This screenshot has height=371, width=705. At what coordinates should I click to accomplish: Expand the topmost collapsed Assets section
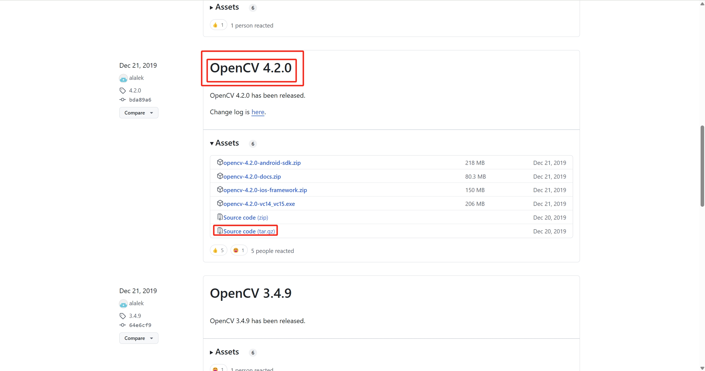tap(224, 7)
